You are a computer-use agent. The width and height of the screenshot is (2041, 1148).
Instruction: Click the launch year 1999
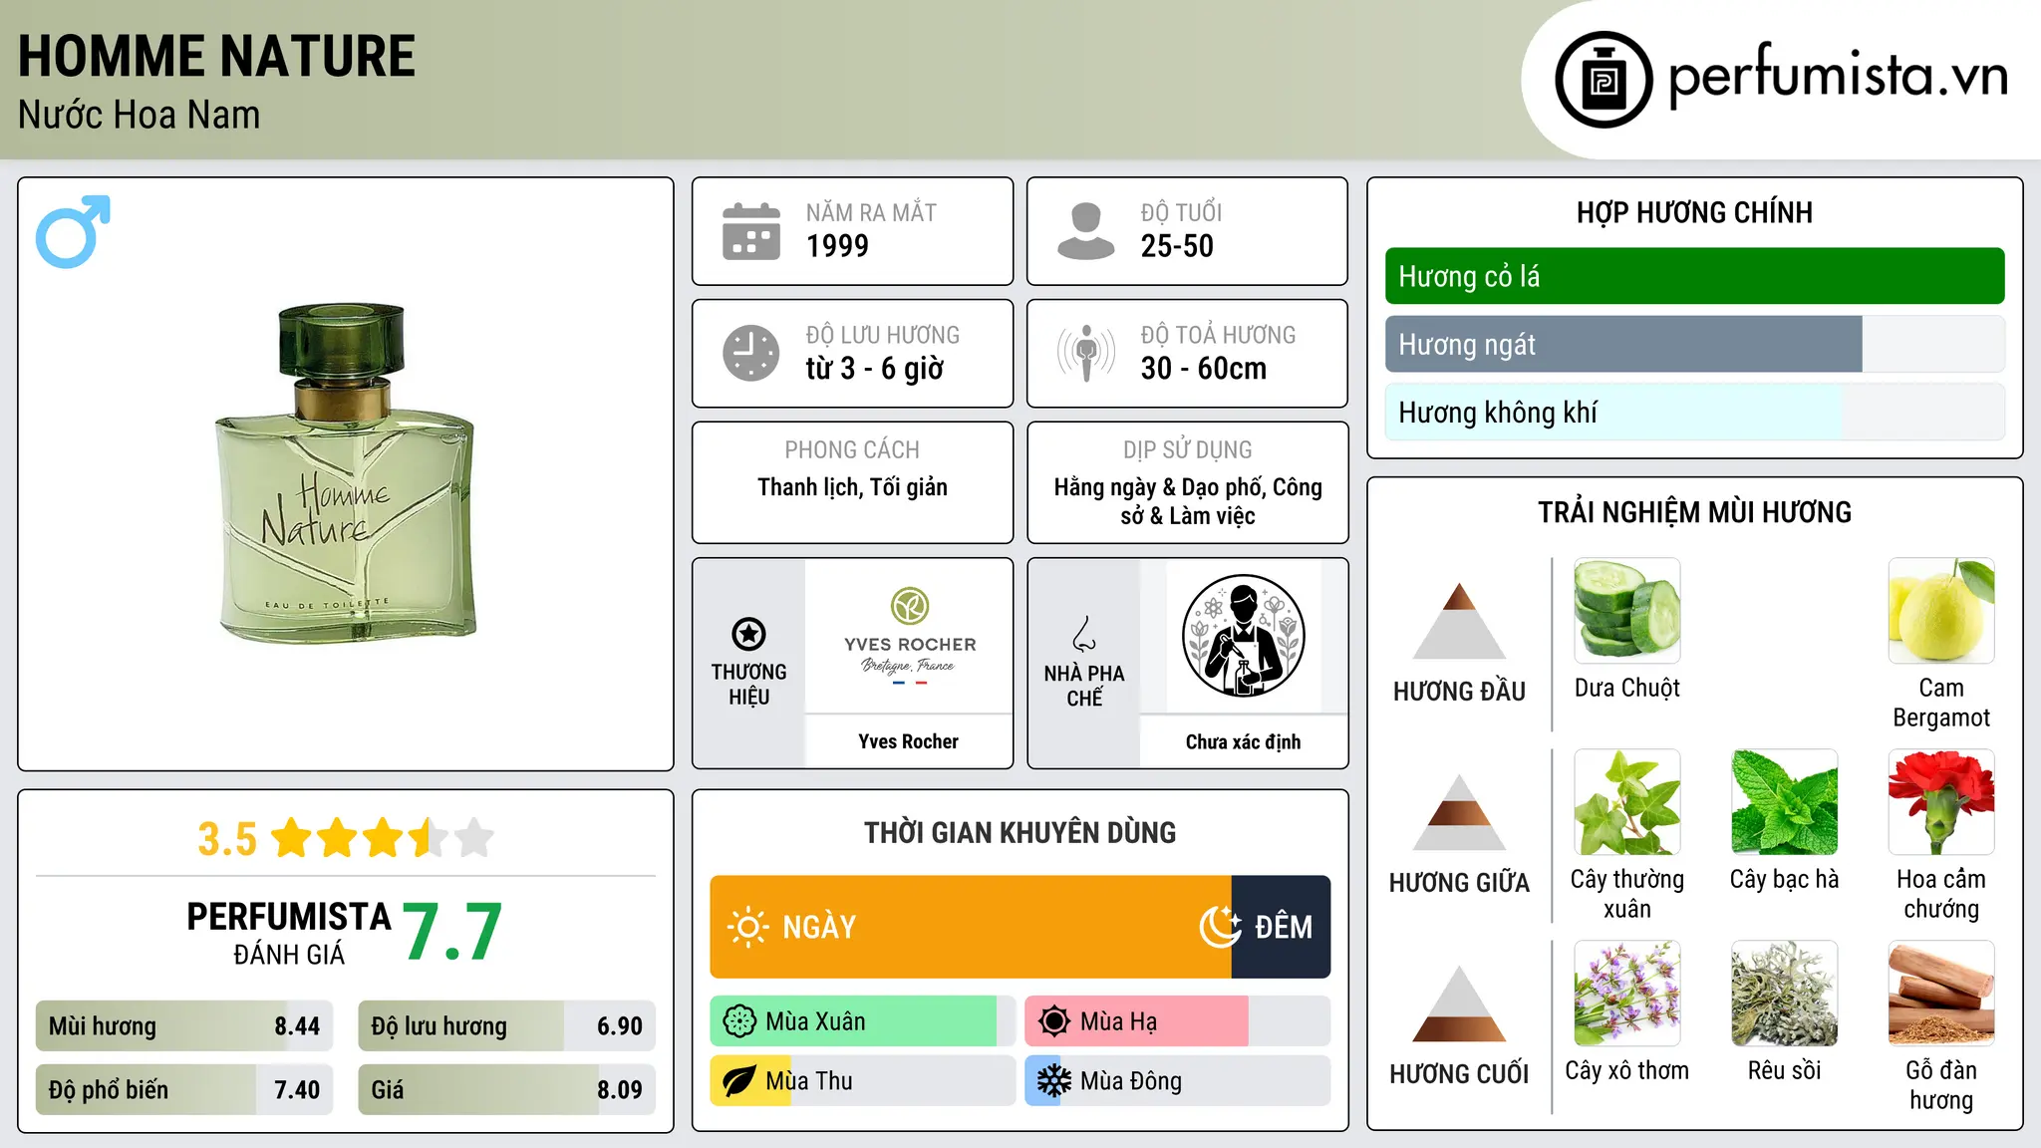(837, 246)
